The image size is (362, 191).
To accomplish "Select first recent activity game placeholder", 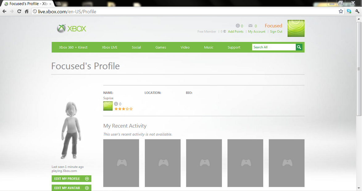I will point(121,163).
